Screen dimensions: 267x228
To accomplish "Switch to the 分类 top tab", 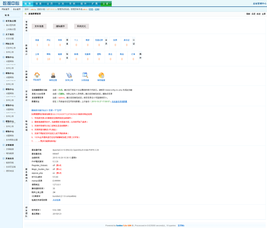I will pos(61,4).
